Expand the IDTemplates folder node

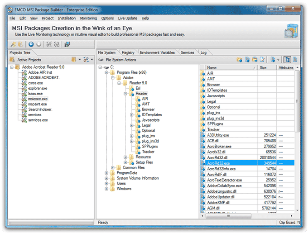click(131, 114)
